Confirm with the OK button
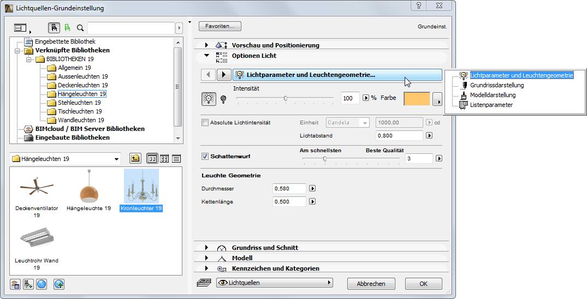Image resolution: width=587 pixels, height=299 pixels. 423,284
